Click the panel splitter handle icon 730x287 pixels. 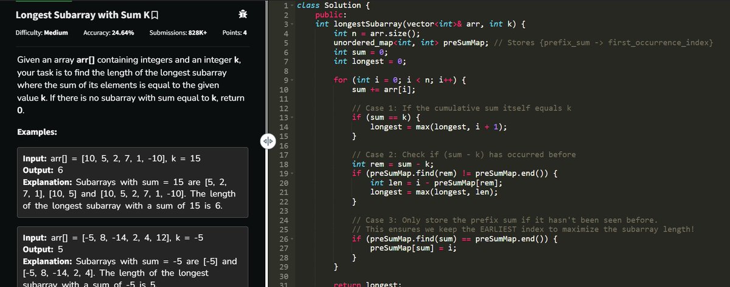[x=268, y=143]
